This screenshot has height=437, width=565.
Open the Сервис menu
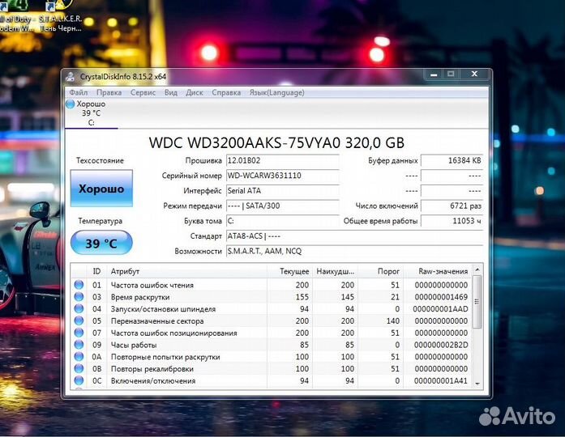pyautogui.click(x=143, y=93)
